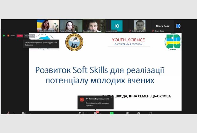Screen dimensions: 197x133
Task: Unmute the microphone in the Zoom toolbar
Action: pyautogui.click(x=9, y=113)
